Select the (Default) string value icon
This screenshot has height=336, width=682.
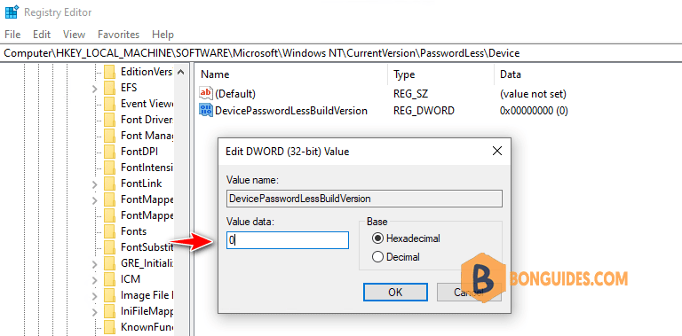pyautogui.click(x=206, y=93)
